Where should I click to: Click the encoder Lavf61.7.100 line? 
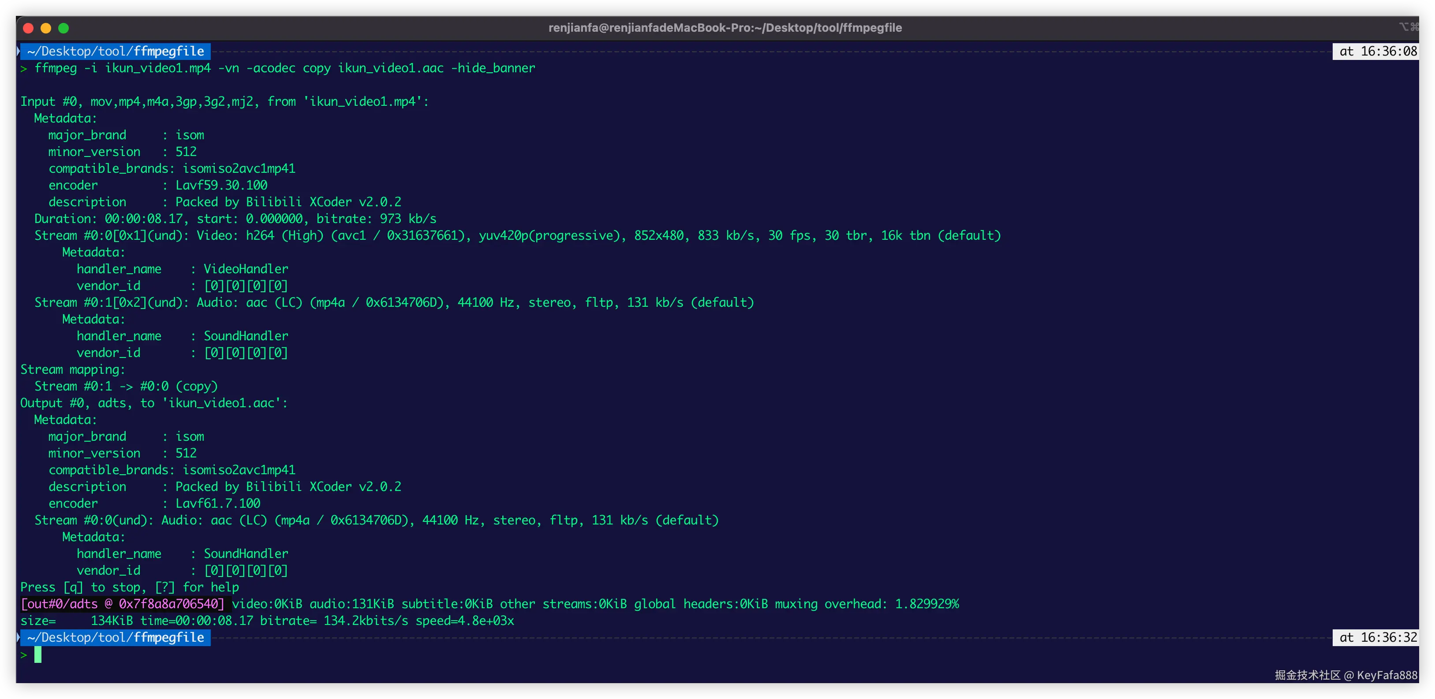click(154, 503)
